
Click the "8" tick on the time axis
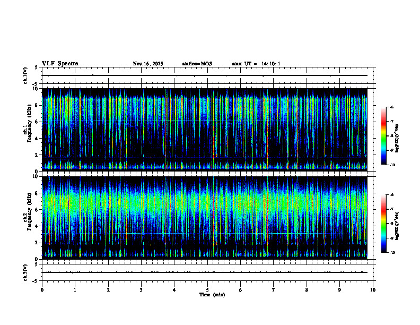tap(307, 290)
